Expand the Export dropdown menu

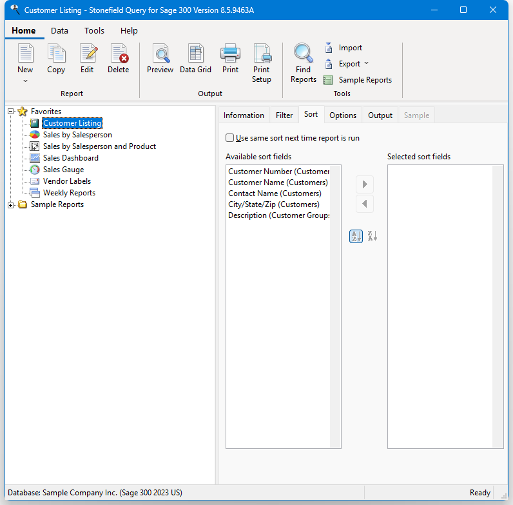367,64
